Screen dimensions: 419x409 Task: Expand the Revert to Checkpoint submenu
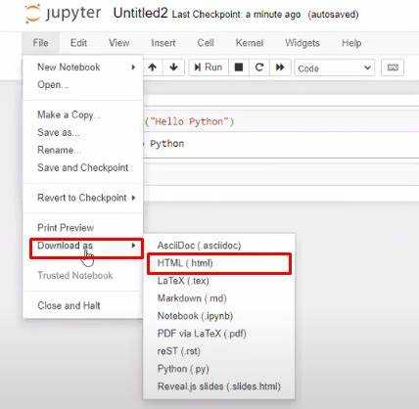coord(83,198)
